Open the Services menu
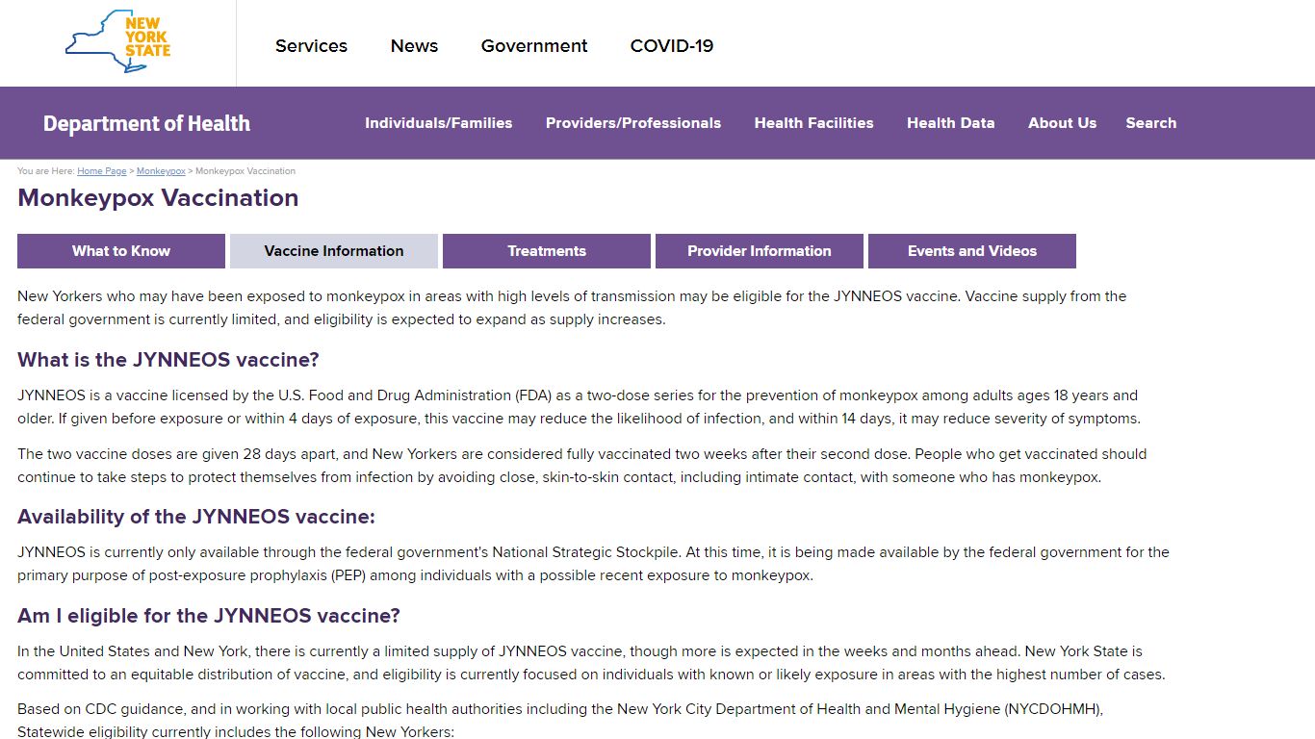 point(311,45)
